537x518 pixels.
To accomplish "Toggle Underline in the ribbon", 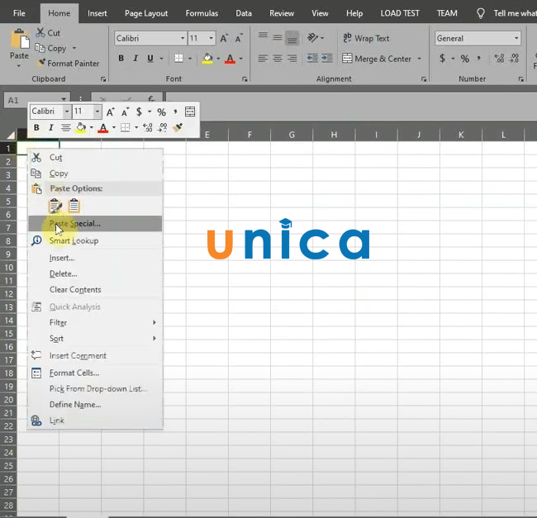I will (150, 59).
